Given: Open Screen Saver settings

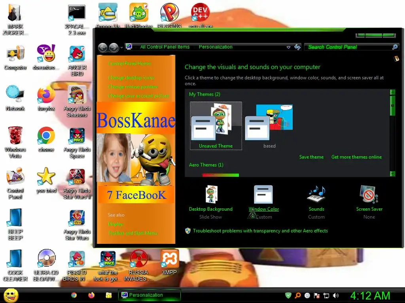Looking at the screenshot, I should pos(369,202).
